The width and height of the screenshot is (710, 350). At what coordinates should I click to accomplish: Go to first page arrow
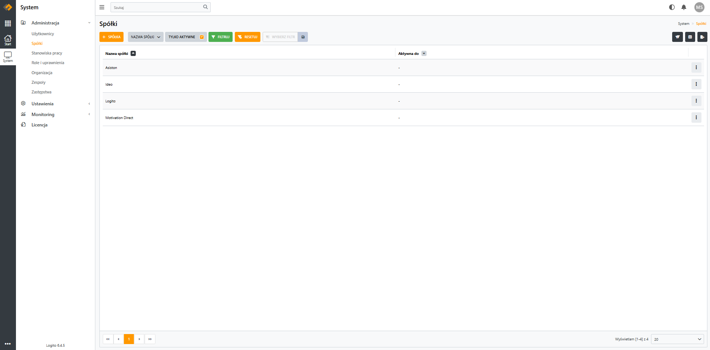click(108, 339)
